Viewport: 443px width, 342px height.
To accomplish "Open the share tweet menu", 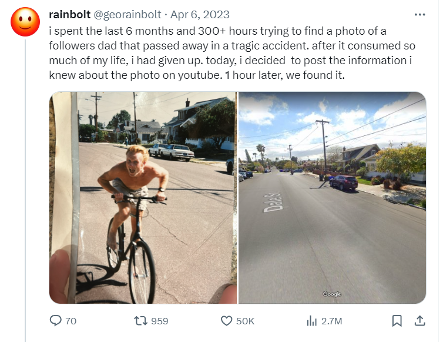I will [420, 321].
